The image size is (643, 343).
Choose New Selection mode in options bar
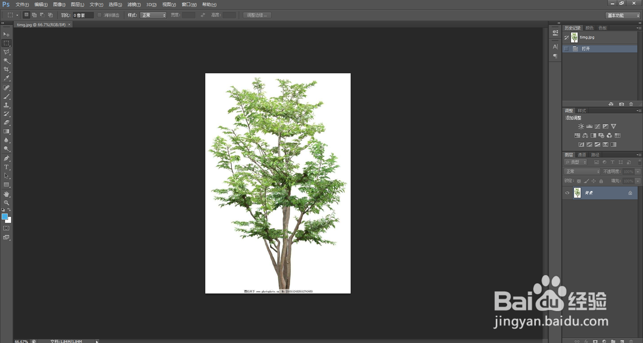coord(26,15)
